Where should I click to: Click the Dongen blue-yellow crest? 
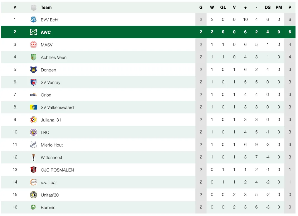(33, 70)
